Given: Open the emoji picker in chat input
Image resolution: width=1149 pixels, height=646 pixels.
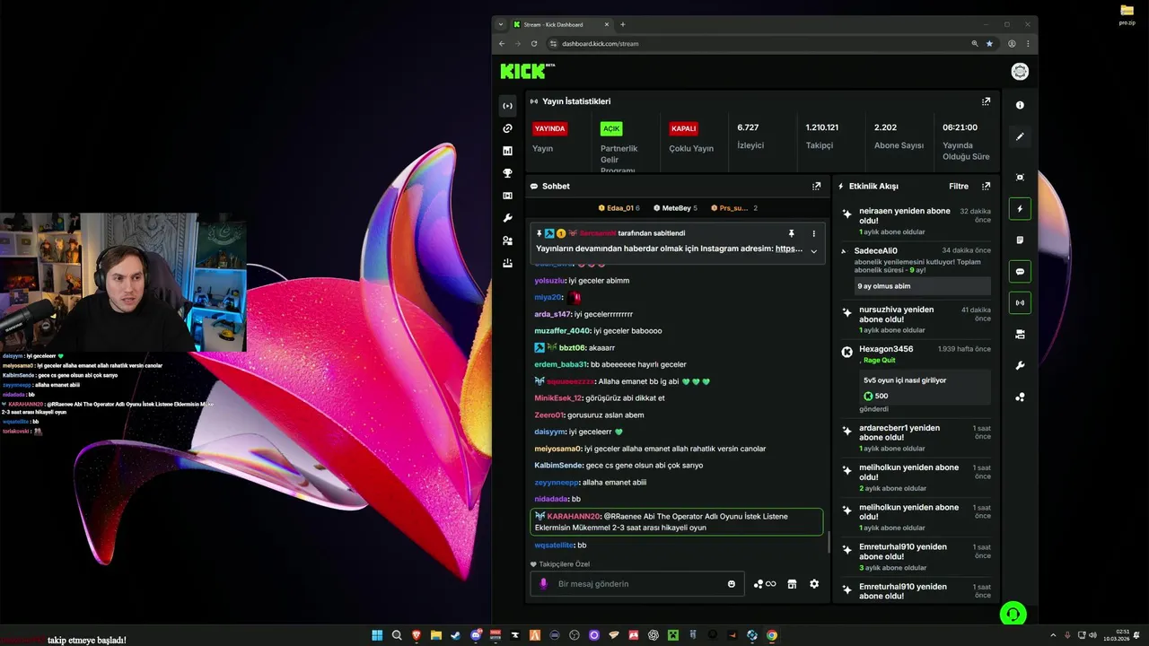Looking at the screenshot, I should 732,584.
